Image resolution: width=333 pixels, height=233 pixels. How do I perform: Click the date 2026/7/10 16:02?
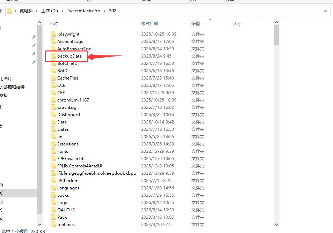(157, 107)
